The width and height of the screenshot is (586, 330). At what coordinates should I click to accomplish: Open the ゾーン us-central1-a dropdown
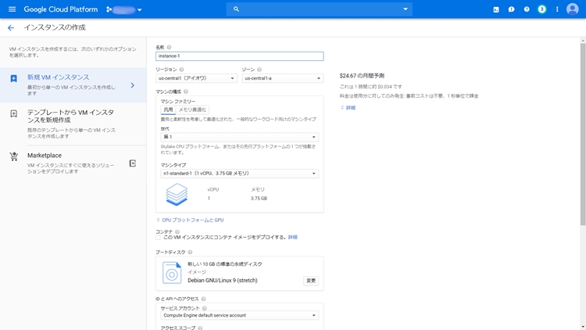pos(283,78)
